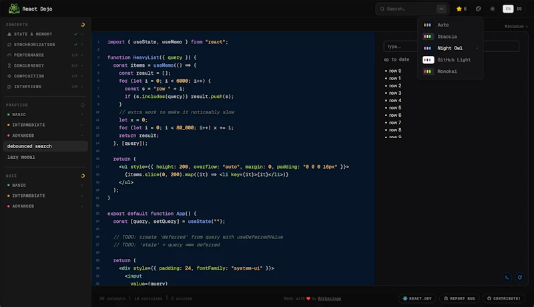Open the debounced search exercise

point(45,146)
